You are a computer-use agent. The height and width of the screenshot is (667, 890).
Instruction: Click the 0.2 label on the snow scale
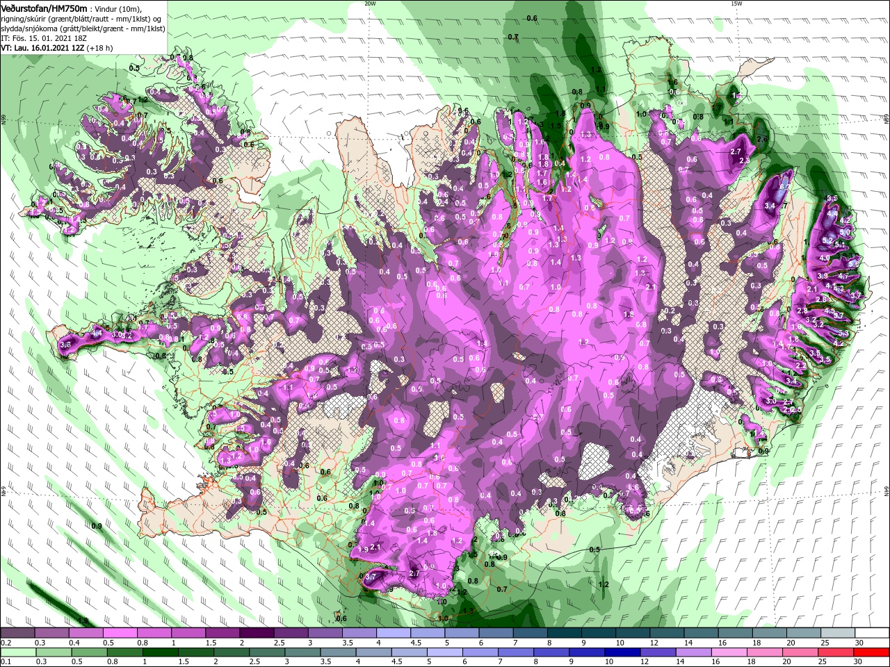click(x=6, y=643)
